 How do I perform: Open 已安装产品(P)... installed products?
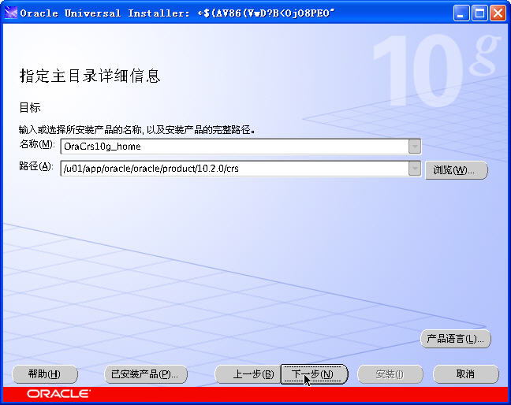[x=146, y=374]
